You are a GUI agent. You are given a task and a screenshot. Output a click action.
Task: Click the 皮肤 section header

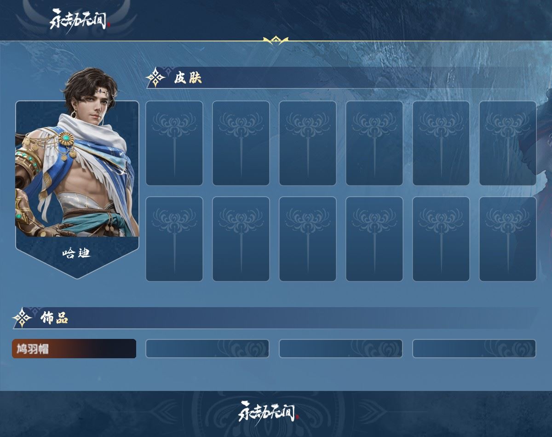point(188,78)
